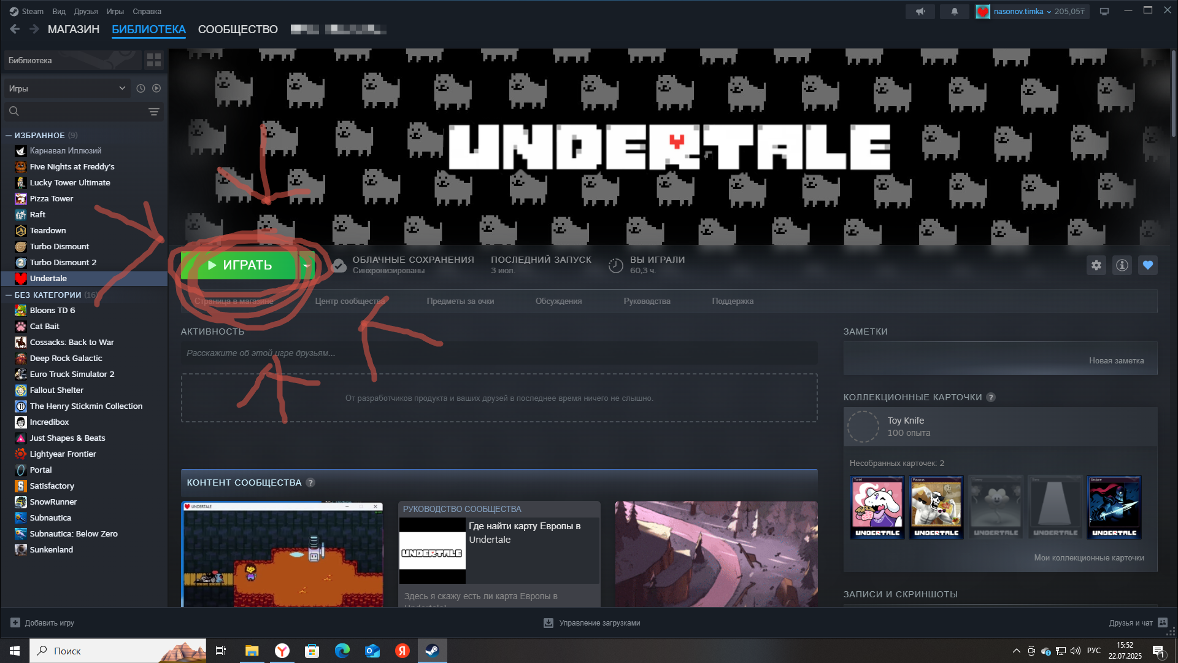Image resolution: width=1178 pixels, height=663 pixels.
Task: Select Turbo Dismount 2 in library
Action: tap(84, 262)
